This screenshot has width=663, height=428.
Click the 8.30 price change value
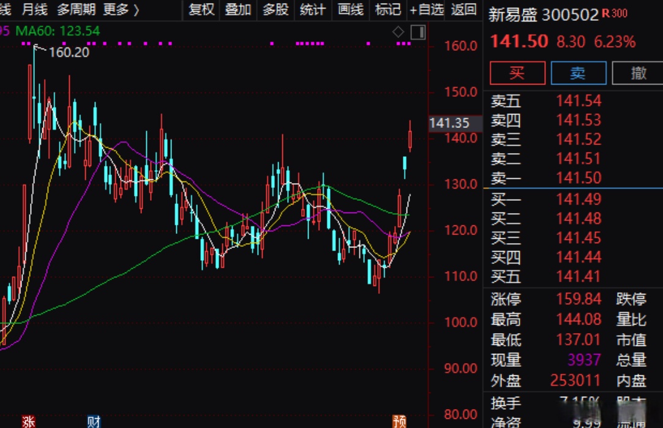571,42
